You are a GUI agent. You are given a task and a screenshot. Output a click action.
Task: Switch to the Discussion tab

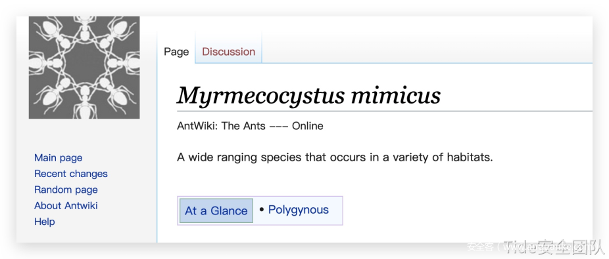[228, 52]
